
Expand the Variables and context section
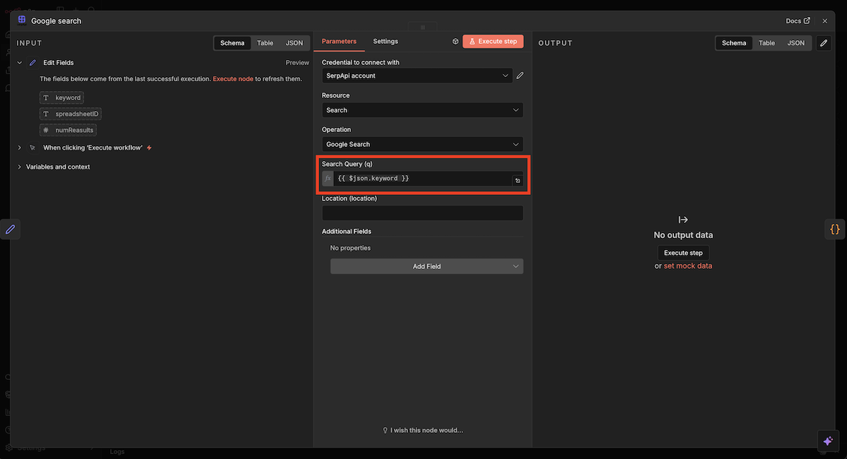point(58,167)
